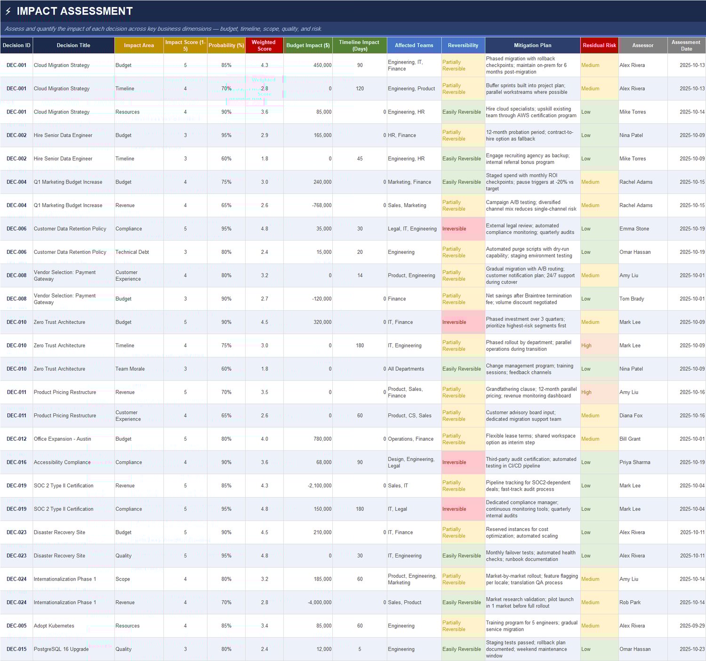Screen dimensions: 706x661
Task: Select decision DEC-001 Cloud Migration Strategy
Action: [62, 65]
